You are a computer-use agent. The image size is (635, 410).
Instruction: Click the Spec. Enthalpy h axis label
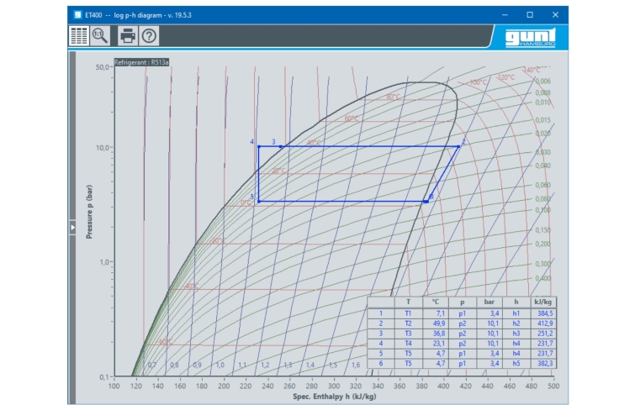tap(335, 397)
